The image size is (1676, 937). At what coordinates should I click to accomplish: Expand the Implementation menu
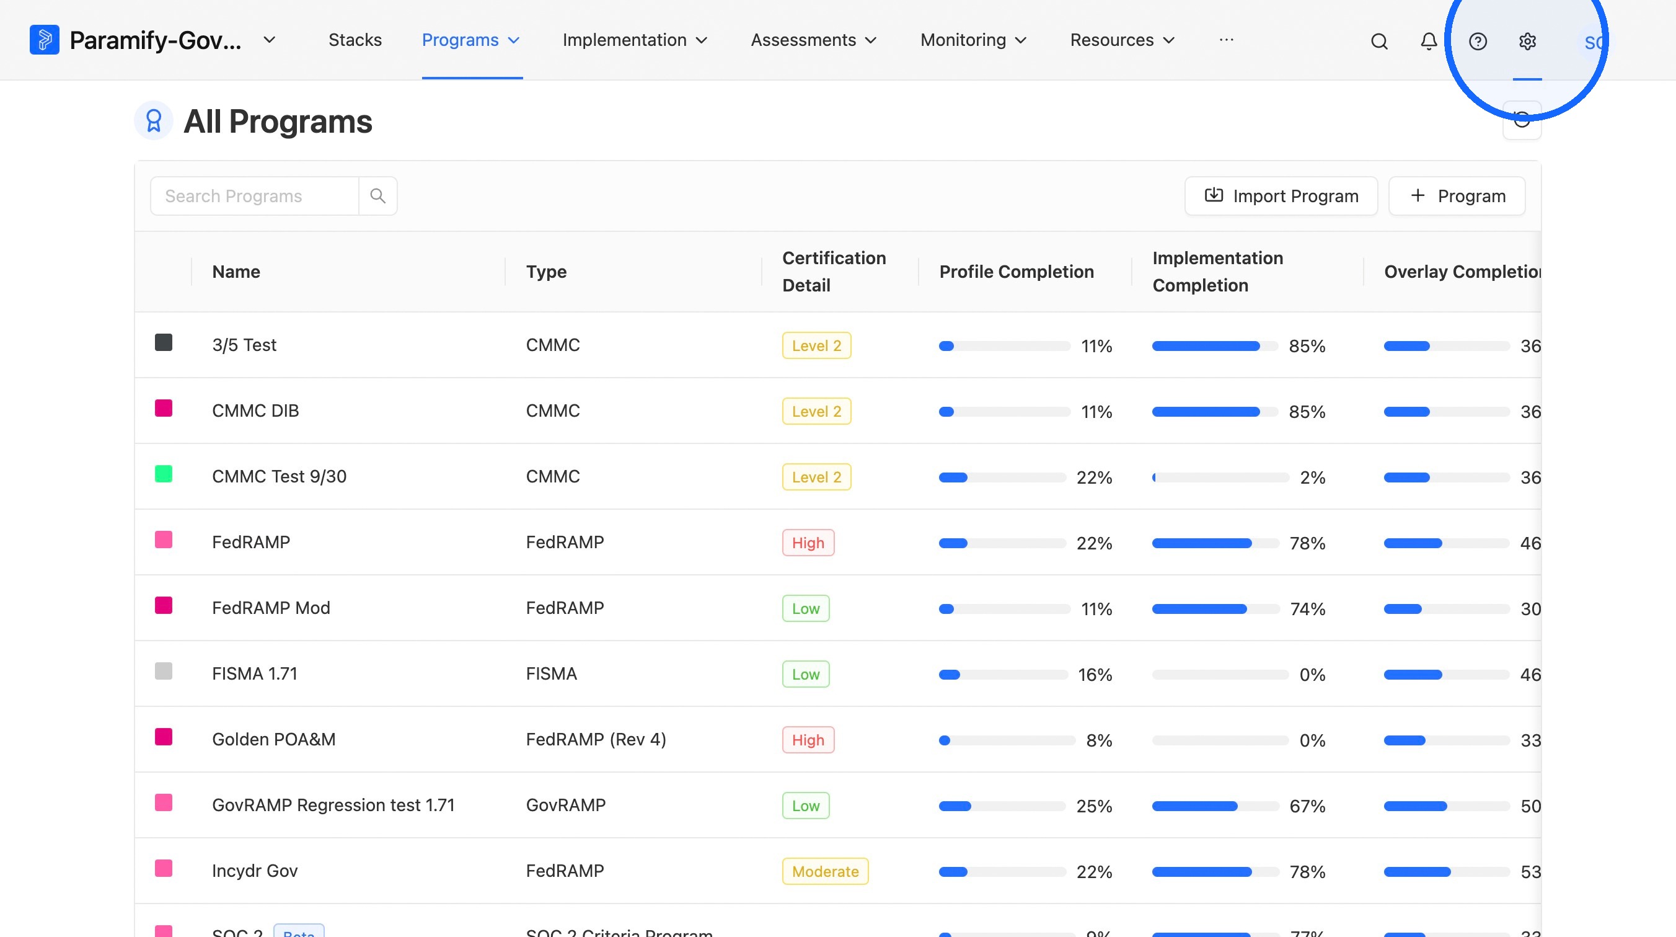point(635,40)
